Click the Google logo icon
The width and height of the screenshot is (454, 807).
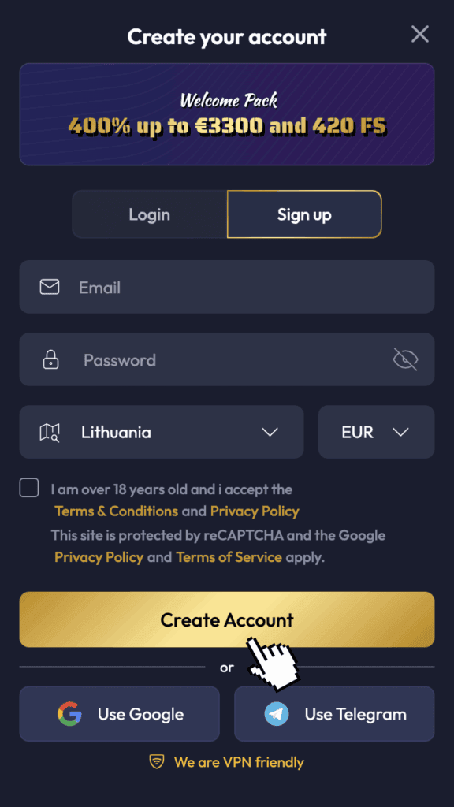coord(69,714)
